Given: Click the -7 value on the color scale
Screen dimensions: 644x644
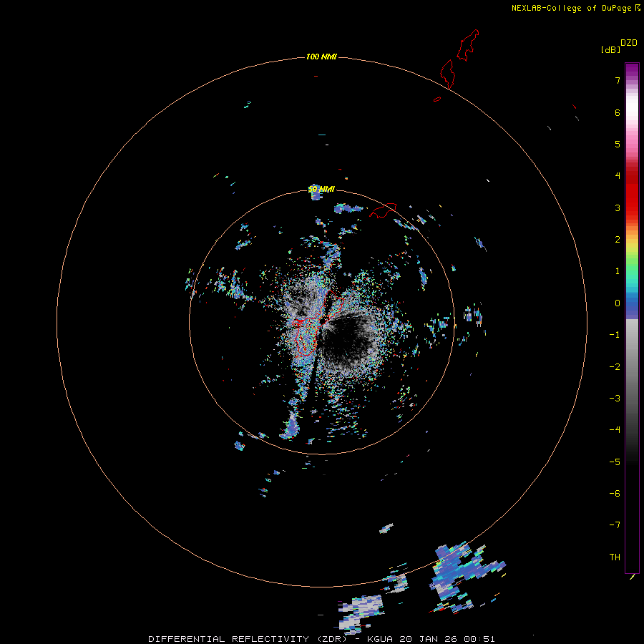Looking at the screenshot, I should 615,525.
